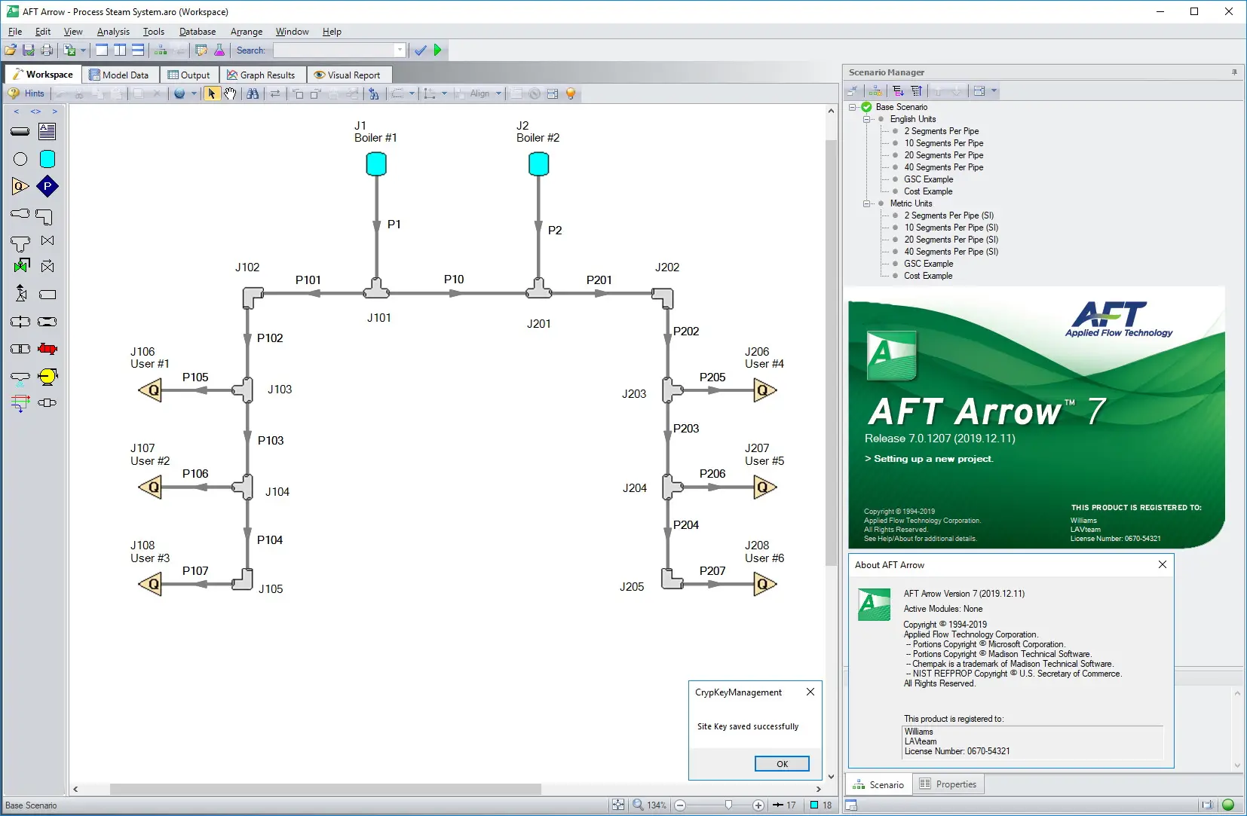The height and width of the screenshot is (816, 1247).
Task: Toggle the pin on Scenario Manager panel
Action: click(x=1234, y=72)
